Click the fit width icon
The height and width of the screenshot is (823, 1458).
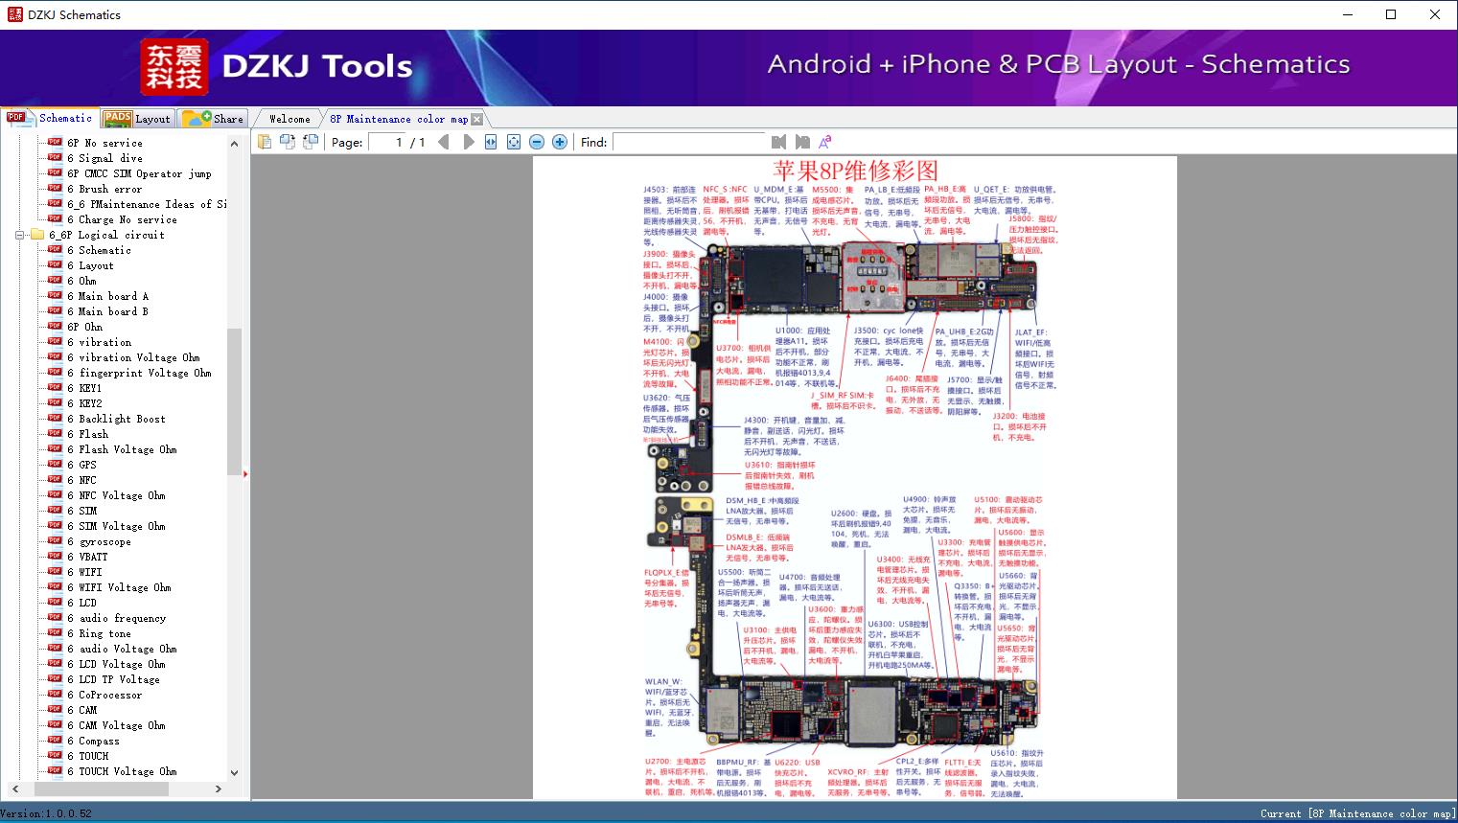[491, 142]
